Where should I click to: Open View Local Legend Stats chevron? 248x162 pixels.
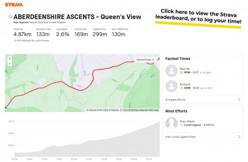(x=239, y=136)
